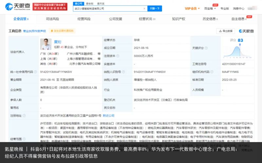Click the 纳税人资质 value 增值税一般纳税人
This screenshot has width=262, height=163.
click(145, 80)
